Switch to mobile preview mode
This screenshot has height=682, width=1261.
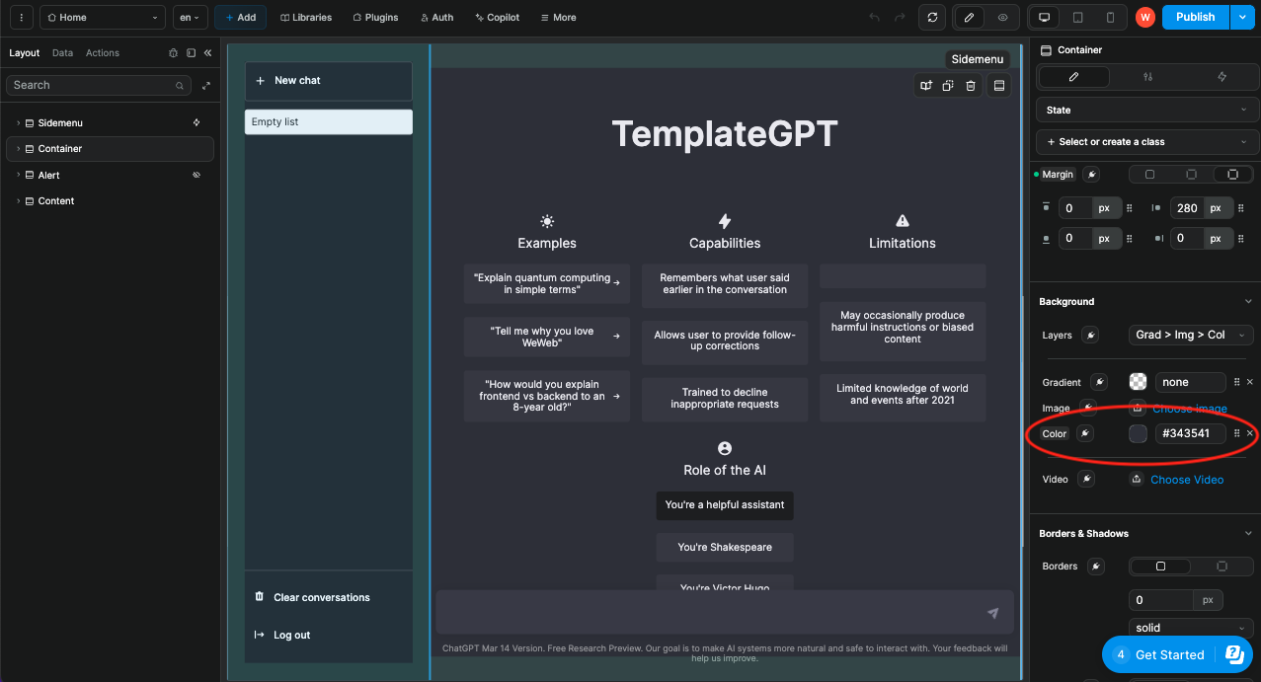pos(1109,17)
